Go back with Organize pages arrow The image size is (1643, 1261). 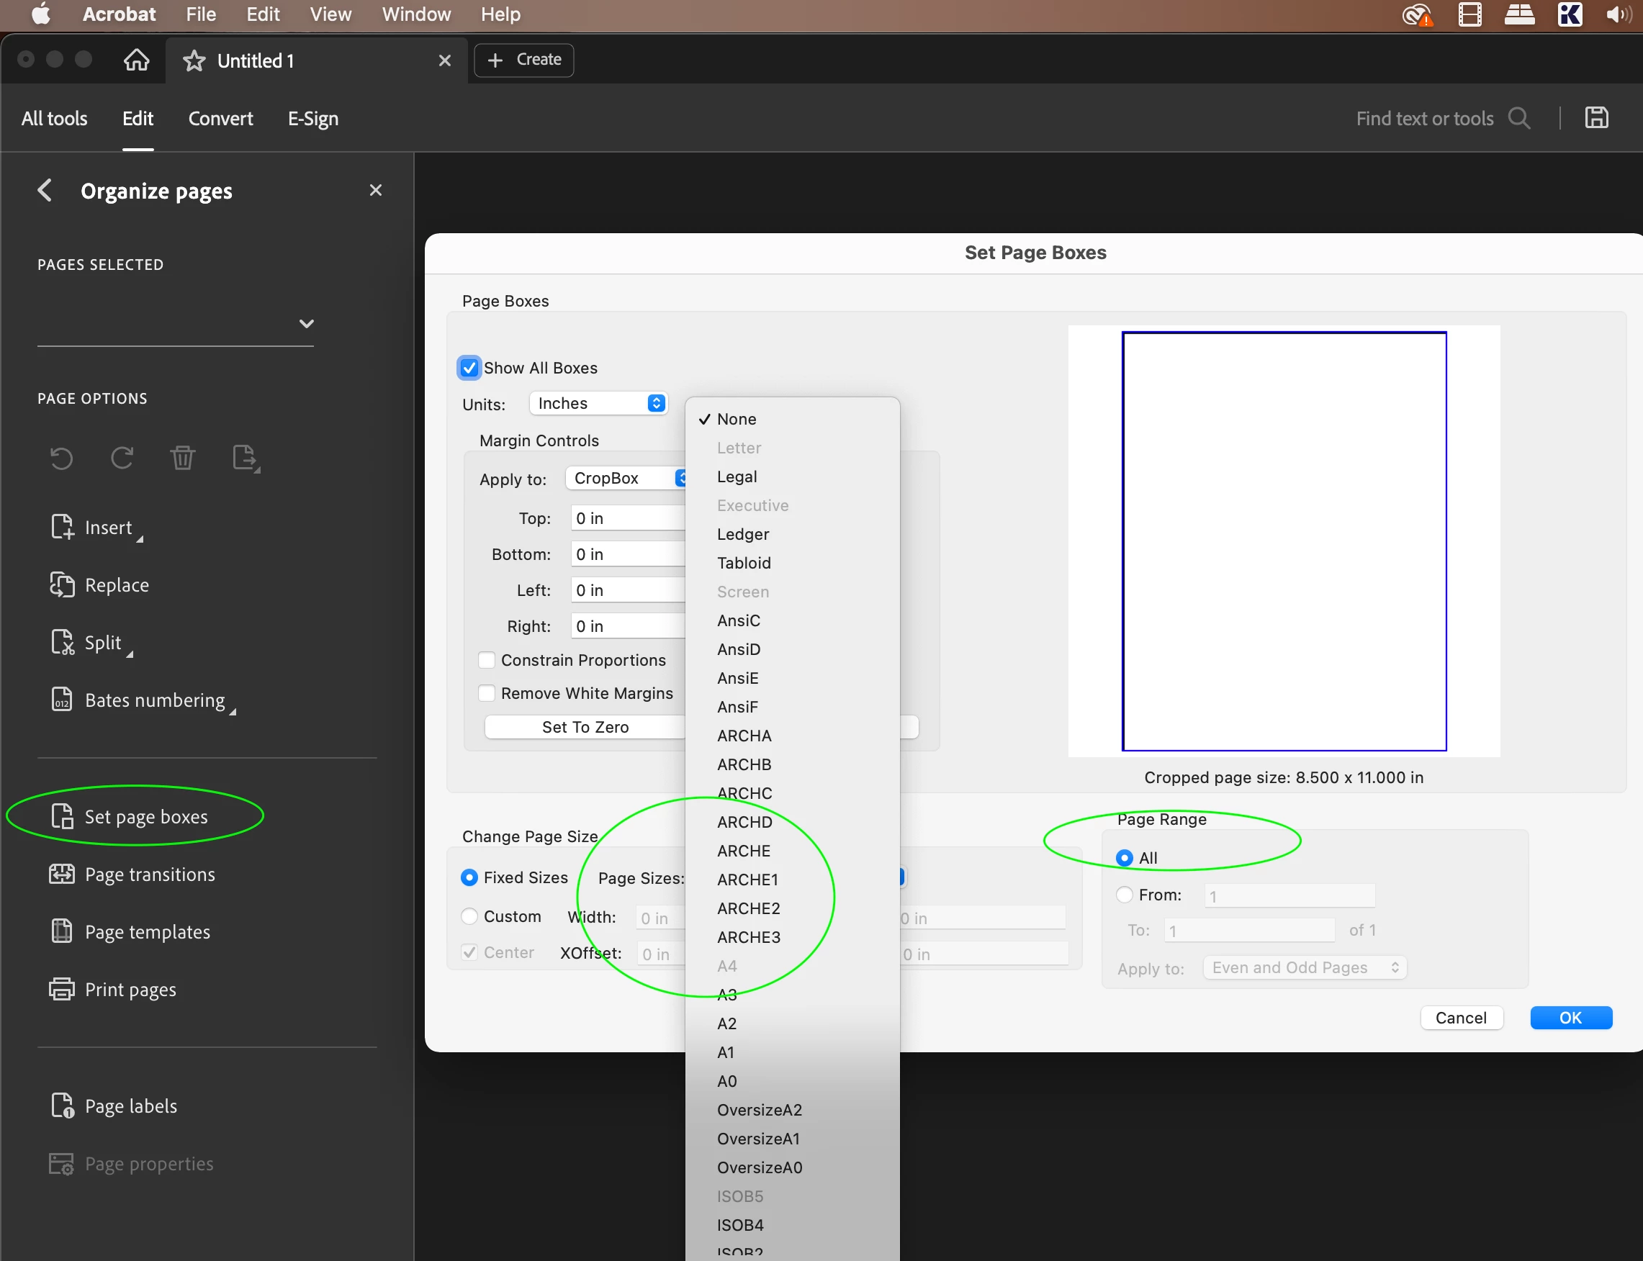pos(45,190)
